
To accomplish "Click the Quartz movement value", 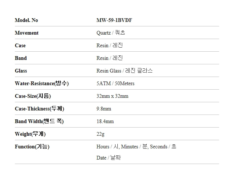I will 111,33.
